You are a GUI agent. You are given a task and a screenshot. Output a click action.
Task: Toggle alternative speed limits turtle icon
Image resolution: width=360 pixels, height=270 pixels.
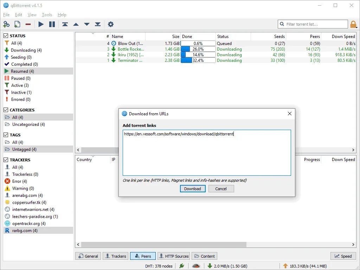coord(196,266)
